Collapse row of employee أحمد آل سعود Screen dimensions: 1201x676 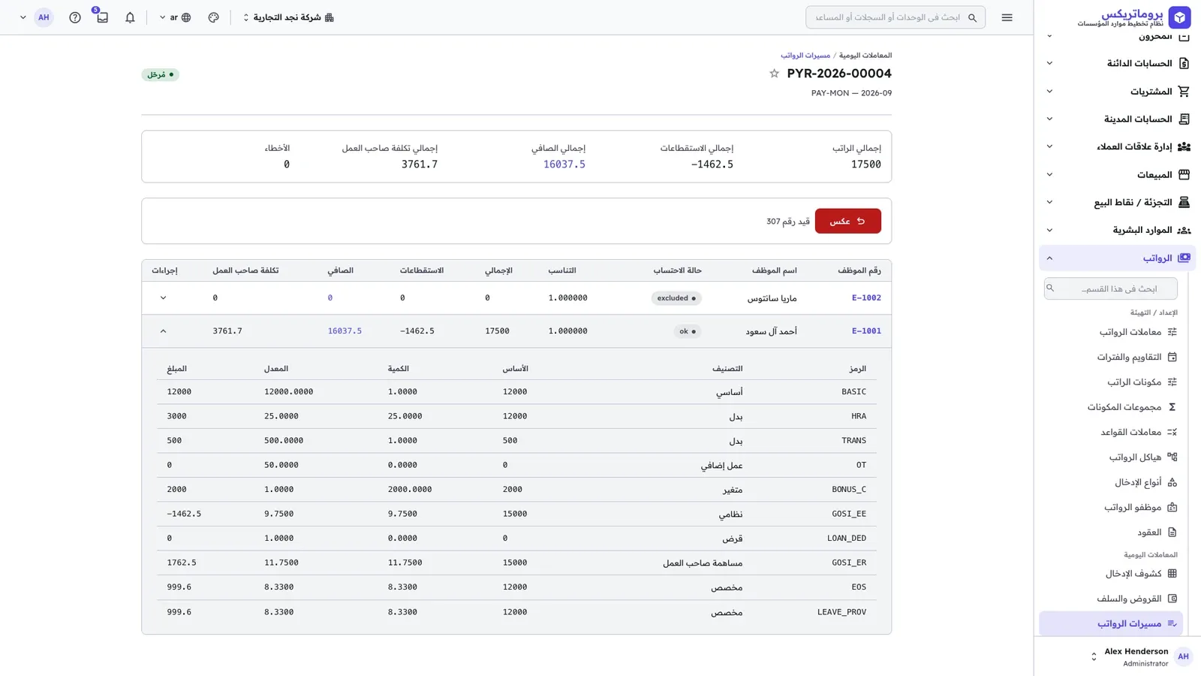tap(163, 331)
